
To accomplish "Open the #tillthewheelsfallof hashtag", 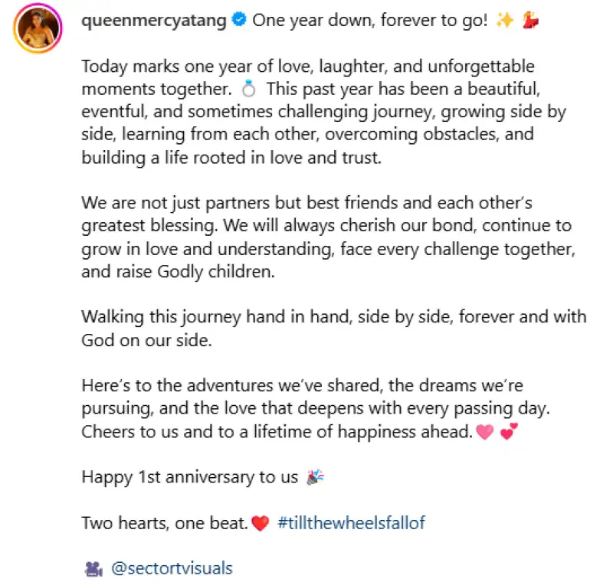I will click(x=351, y=524).
